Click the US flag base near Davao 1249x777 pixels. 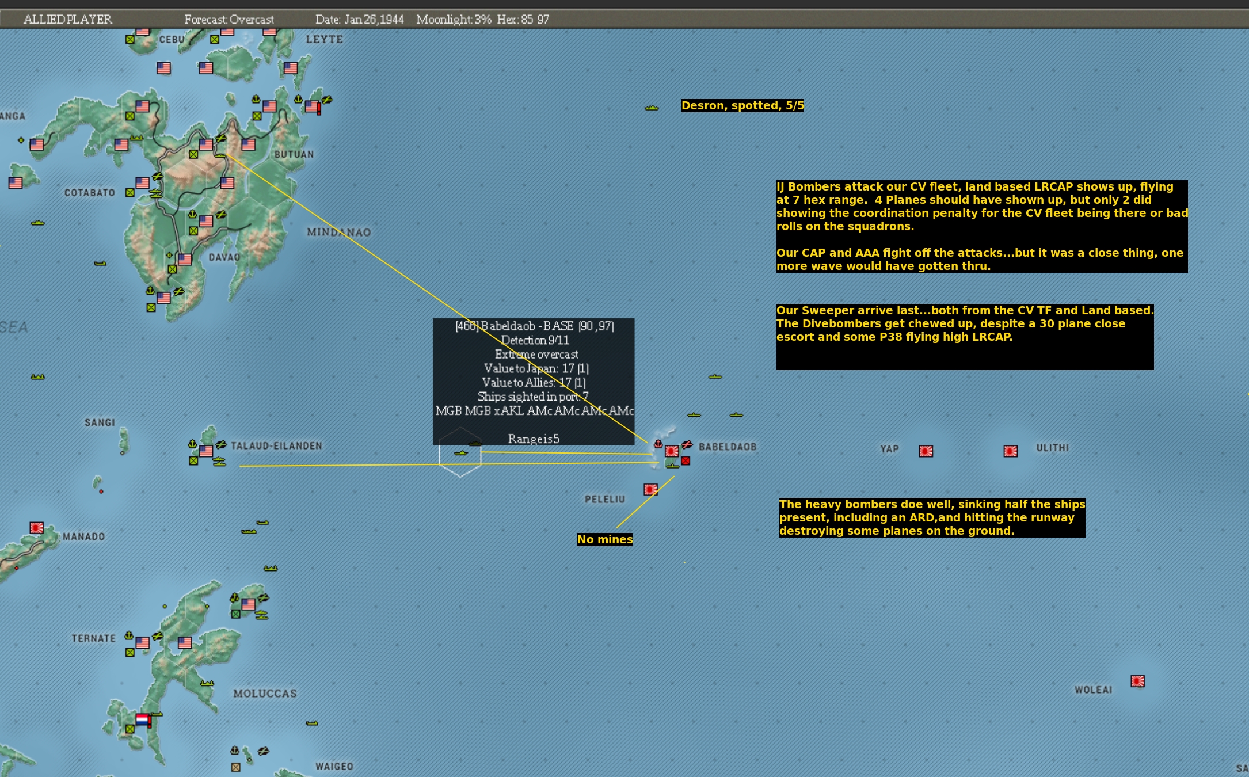185,260
